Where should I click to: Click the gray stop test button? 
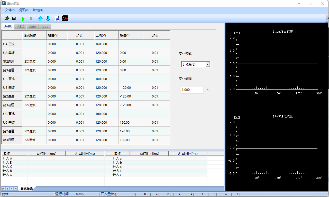(x=31, y=18)
